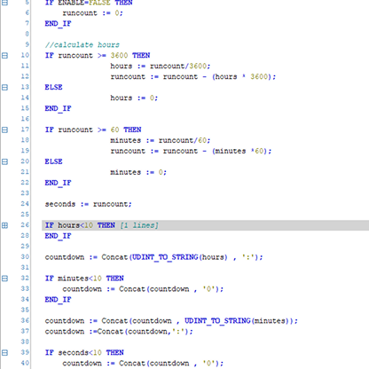Click THEN keyword on line 32
369x369 pixels.
coord(114,279)
